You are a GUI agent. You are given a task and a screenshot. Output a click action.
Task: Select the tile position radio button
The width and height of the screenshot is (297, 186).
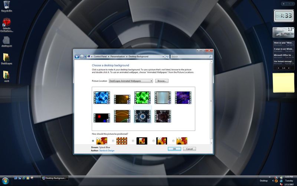click(113, 141)
